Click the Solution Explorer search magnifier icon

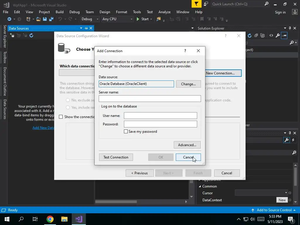pyautogui.click(x=292, y=43)
